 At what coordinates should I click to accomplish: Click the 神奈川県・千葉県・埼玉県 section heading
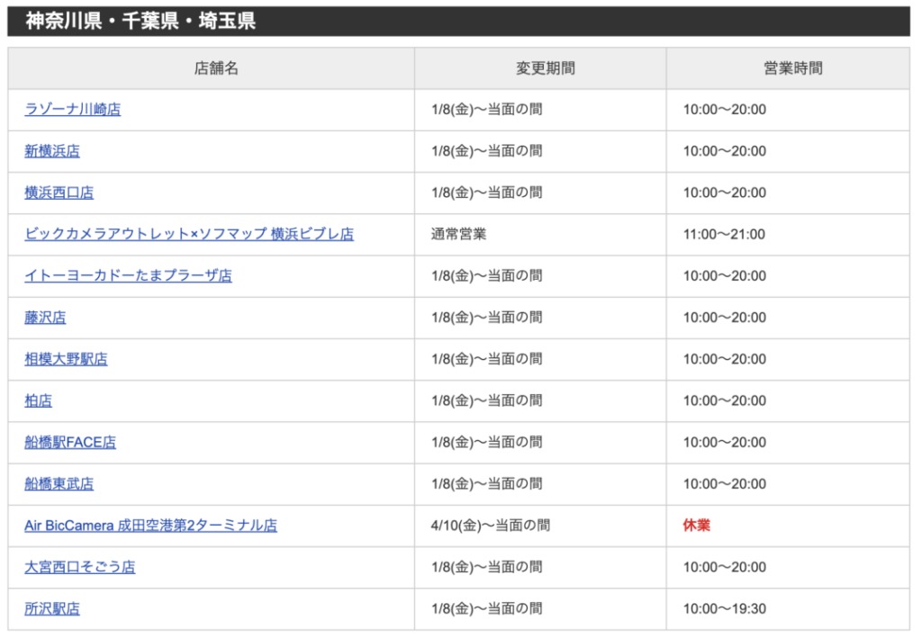pos(140,22)
